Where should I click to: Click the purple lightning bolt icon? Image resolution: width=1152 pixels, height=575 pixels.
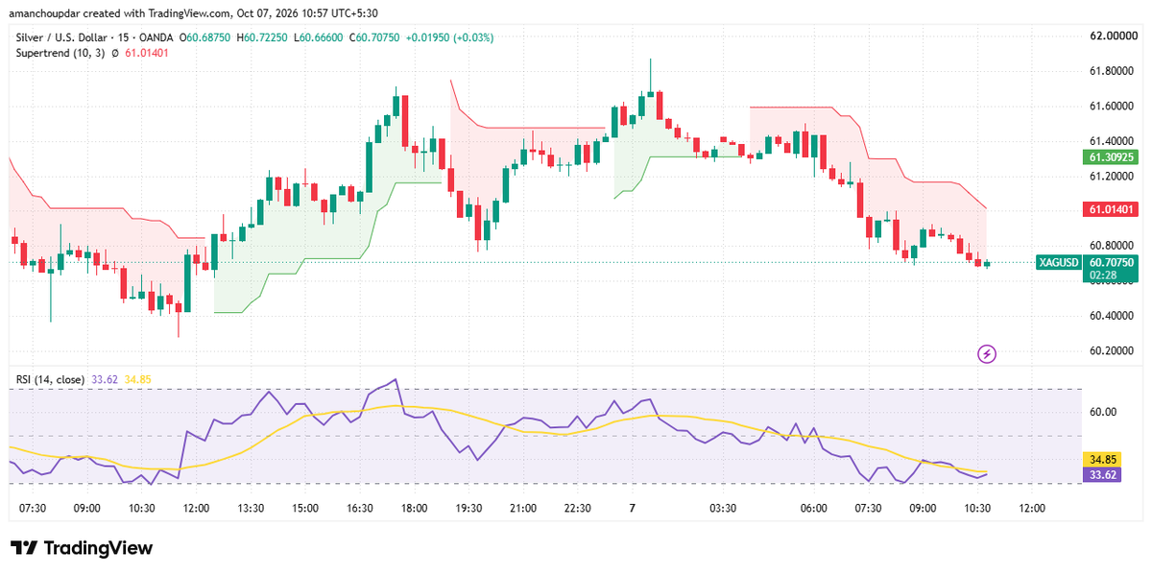987,354
